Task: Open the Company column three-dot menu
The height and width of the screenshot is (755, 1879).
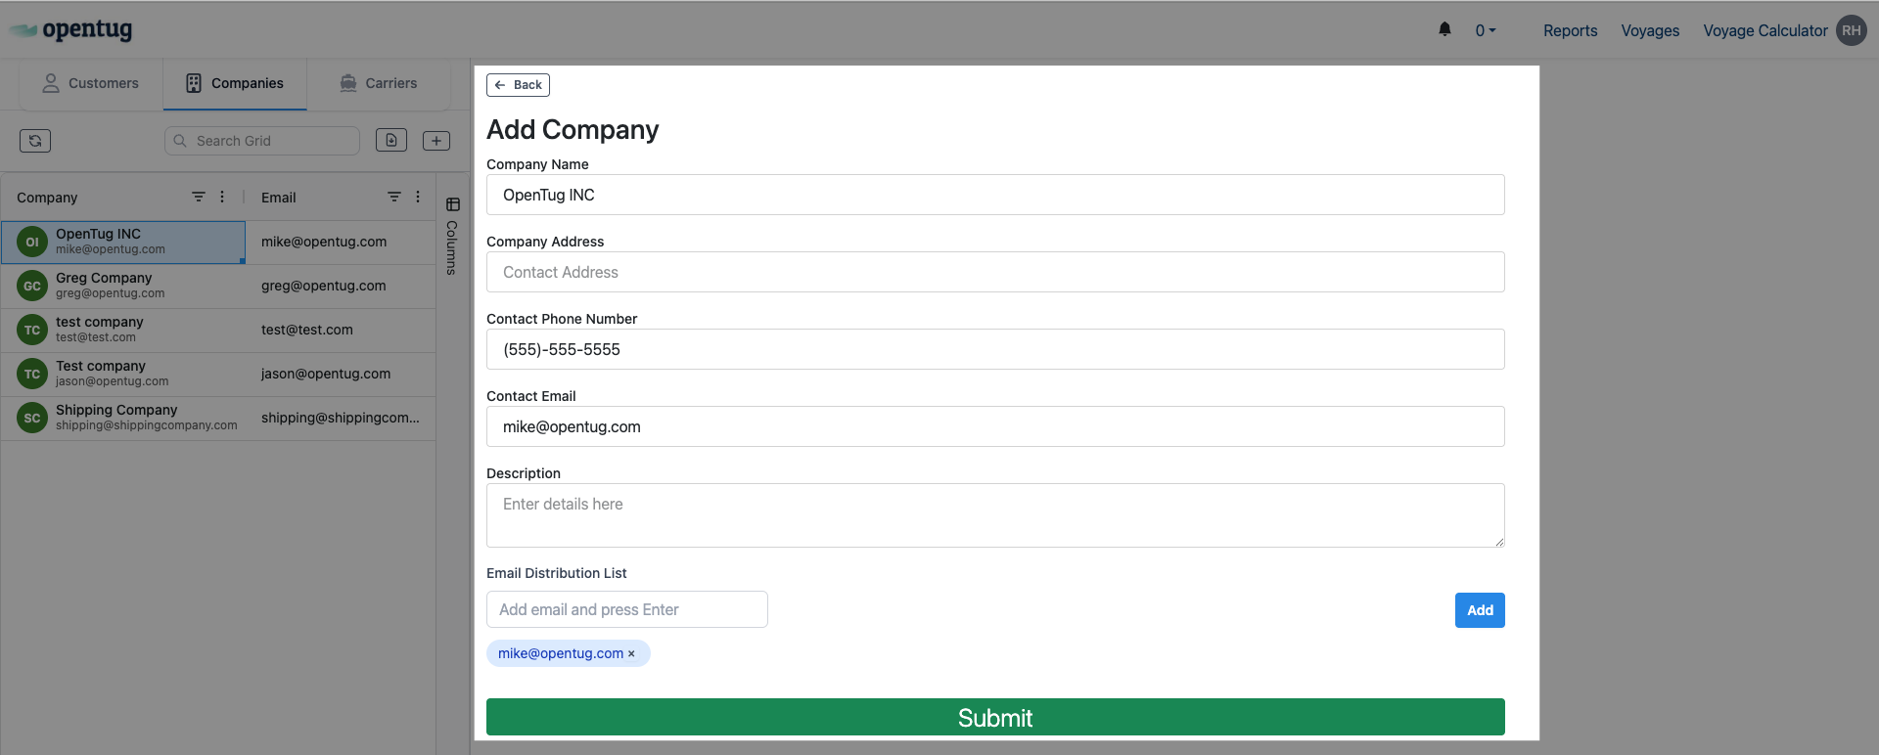Action: (222, 197)
